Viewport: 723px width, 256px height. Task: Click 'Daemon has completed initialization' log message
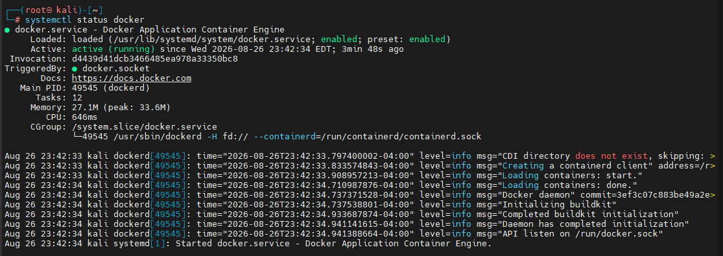pos(593,224)
